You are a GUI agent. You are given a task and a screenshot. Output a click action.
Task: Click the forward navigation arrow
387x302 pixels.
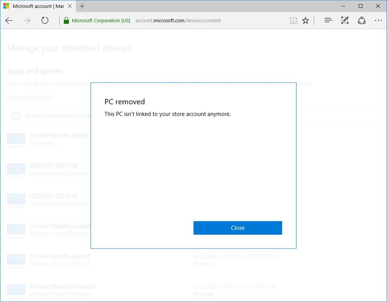tap(27, 20)
